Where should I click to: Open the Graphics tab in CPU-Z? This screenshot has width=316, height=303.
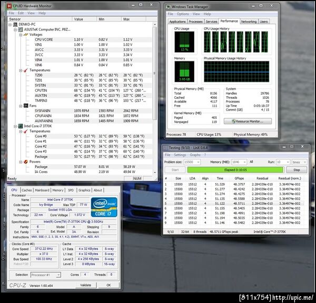(x=84, y=190)
